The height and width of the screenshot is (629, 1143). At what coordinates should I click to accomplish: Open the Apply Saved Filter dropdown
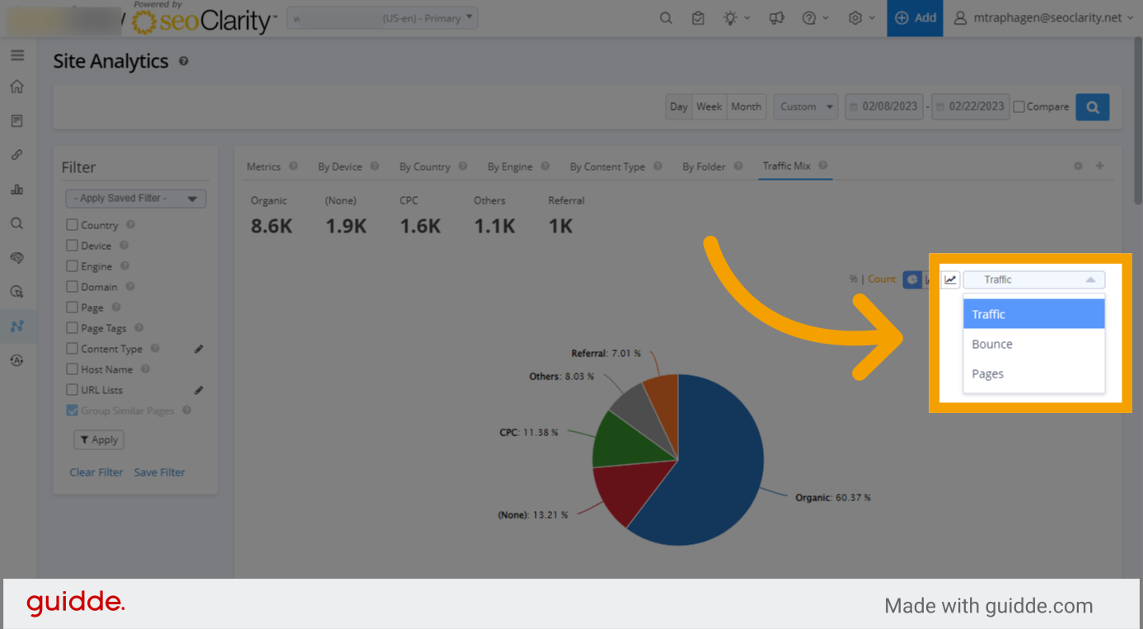click(x=135, y=198)
